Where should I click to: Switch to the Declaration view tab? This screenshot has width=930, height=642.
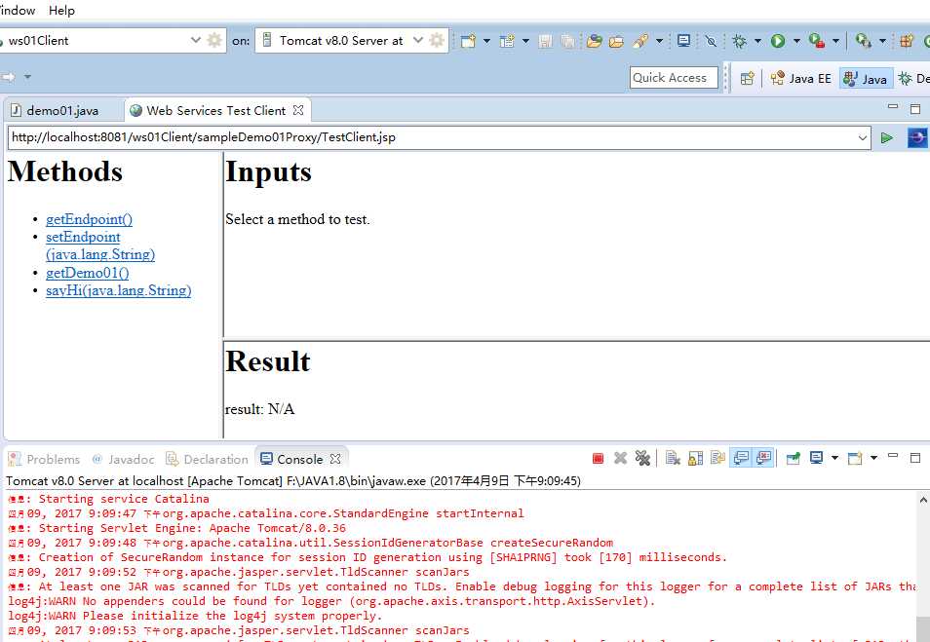tap(207, 459)
